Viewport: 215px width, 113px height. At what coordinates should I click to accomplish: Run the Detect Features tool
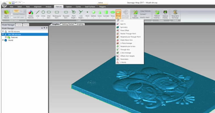[31, 14]
